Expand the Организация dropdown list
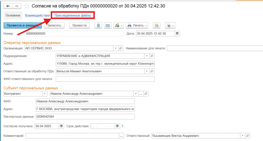Screen dimensions: 263x141 coord(116,48)
